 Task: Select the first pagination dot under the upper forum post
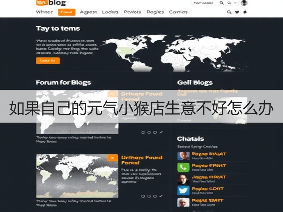pos(143,132)
